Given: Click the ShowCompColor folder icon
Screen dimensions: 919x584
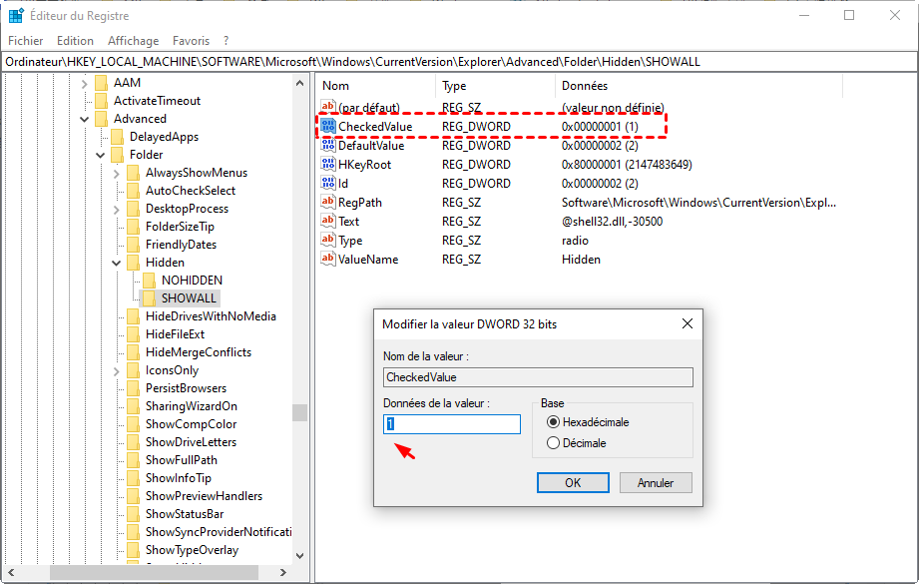Looking at the screenshot, I should 134,424.
